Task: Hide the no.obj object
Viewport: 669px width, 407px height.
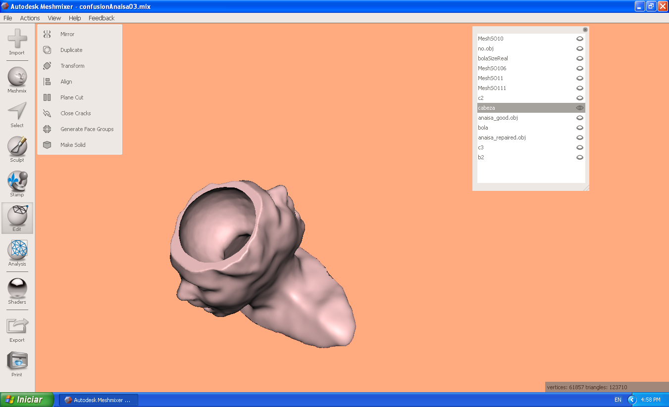Action: (x=580, y=48)
